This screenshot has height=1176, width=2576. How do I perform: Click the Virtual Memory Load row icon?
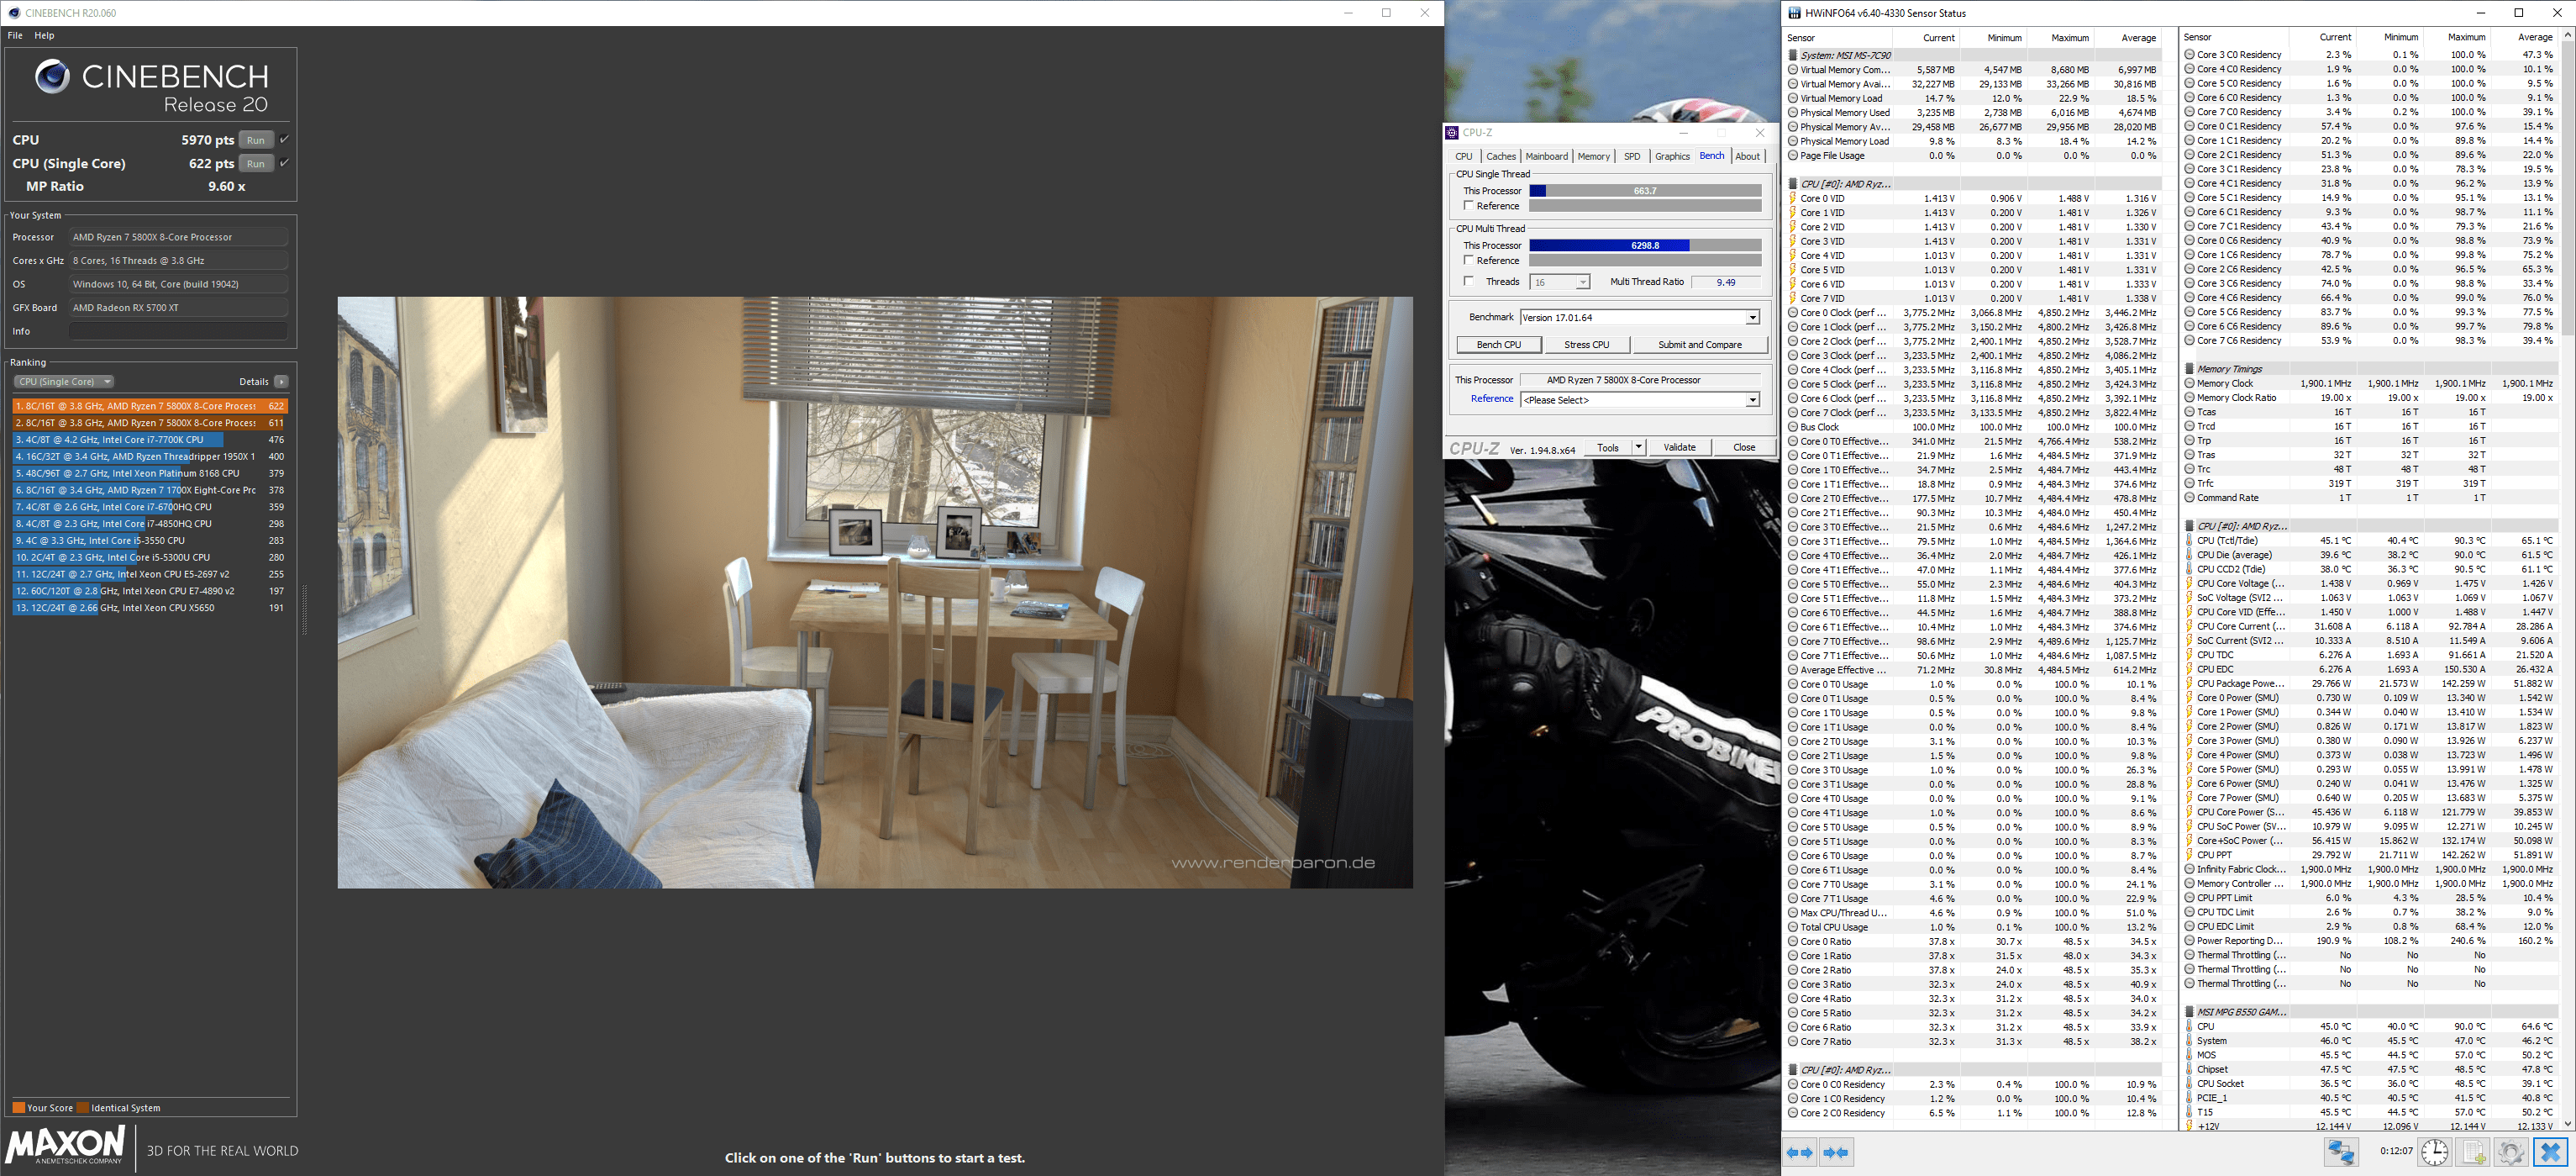(x=1793, y=98)
